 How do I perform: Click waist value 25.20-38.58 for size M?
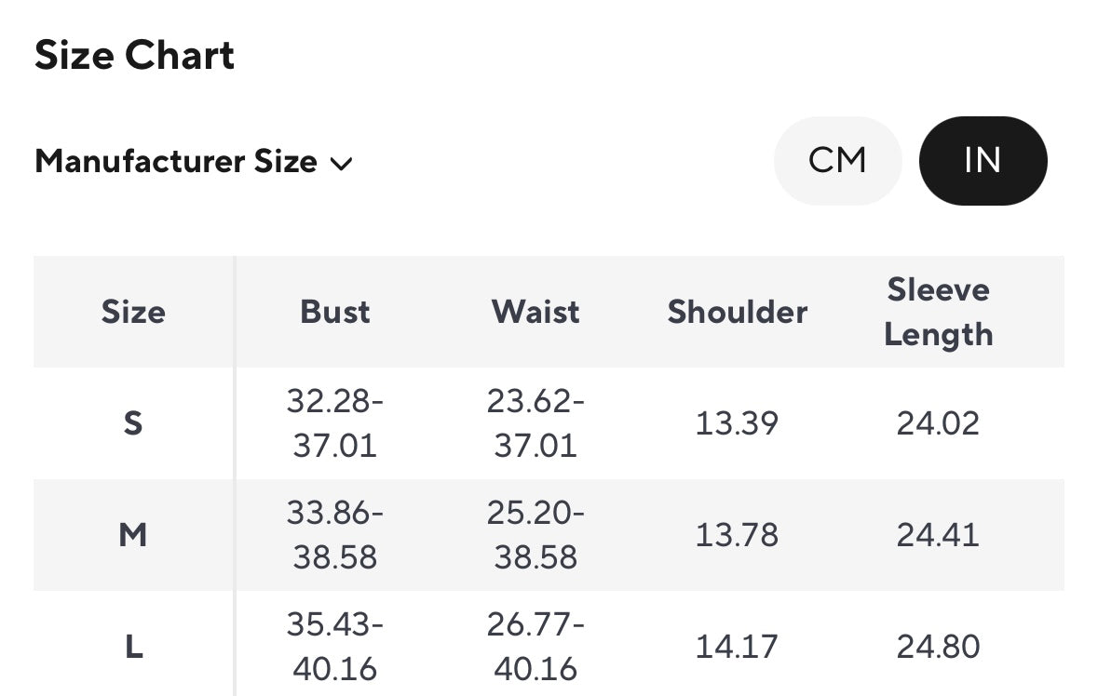point(535,535)
